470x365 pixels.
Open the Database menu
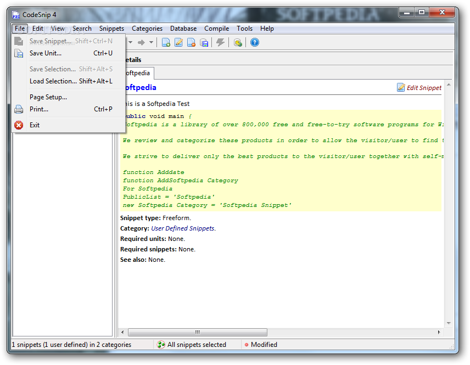(x=183, y=29)
